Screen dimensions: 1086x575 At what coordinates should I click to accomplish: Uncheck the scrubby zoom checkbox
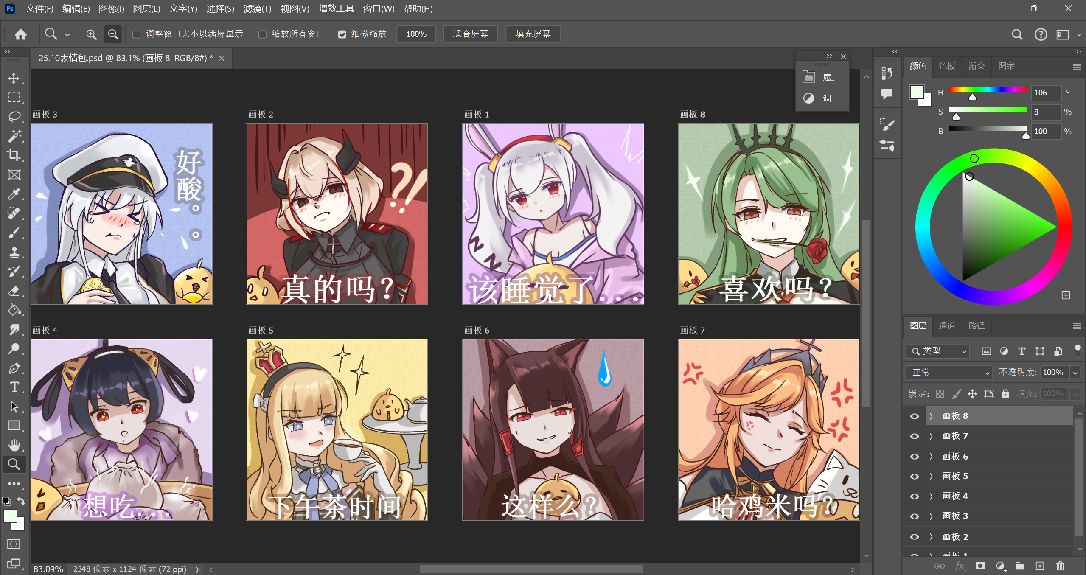coord(342,34)
